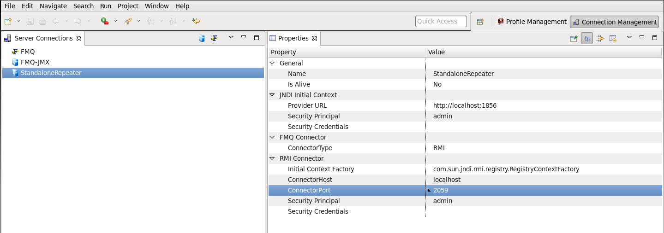Click the add server connection cube icon

[202, 38]
